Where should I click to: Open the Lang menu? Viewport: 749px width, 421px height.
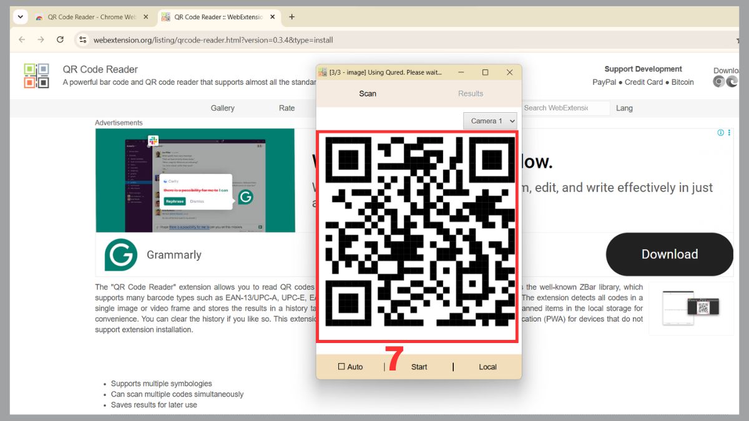624,108
